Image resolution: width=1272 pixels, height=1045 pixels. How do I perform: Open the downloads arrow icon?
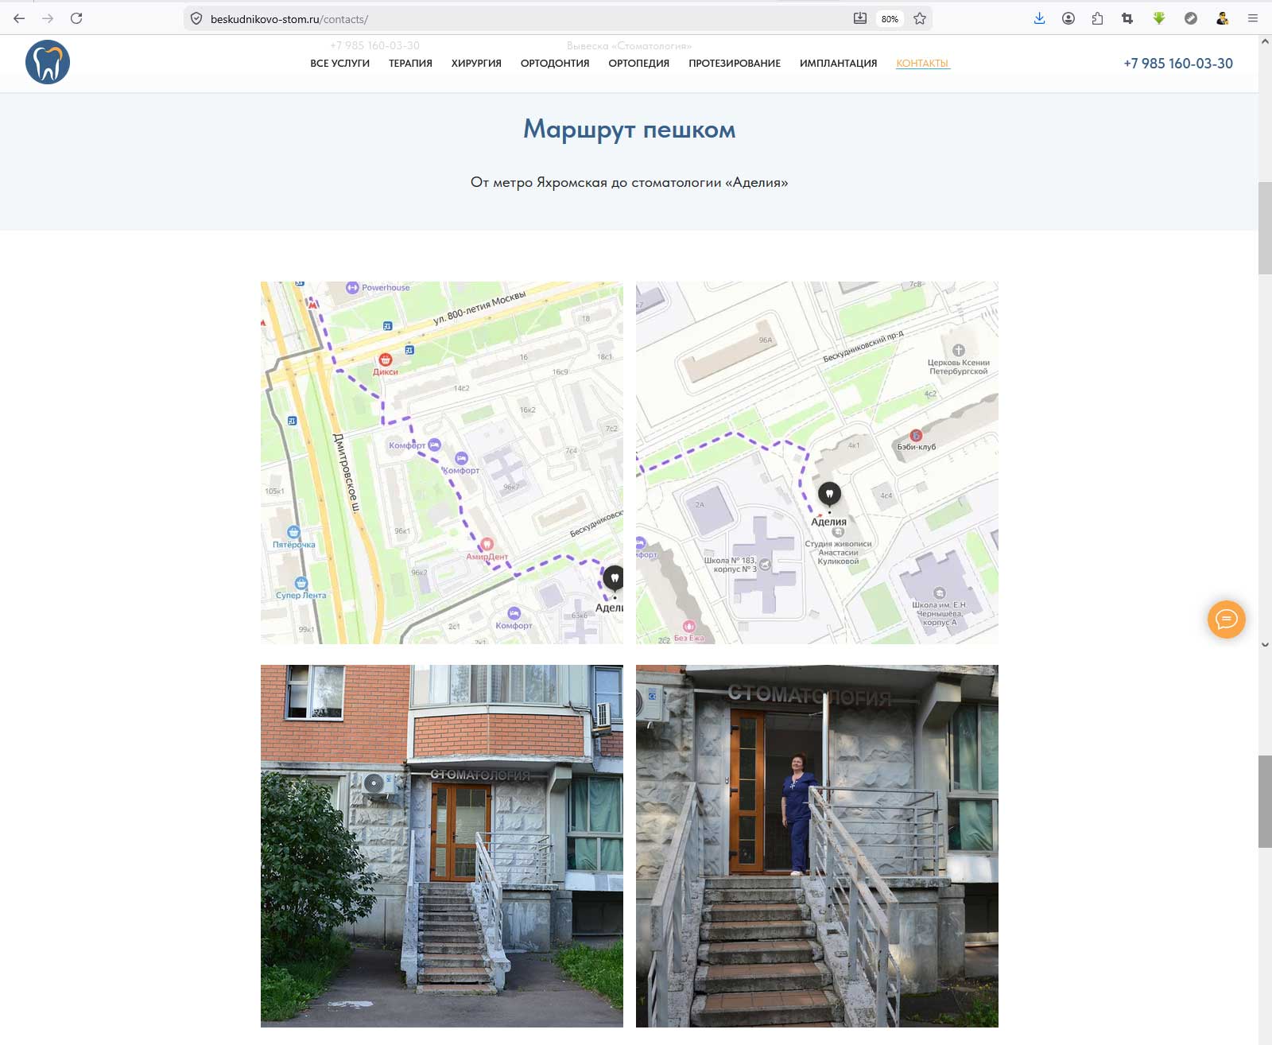1039,18
